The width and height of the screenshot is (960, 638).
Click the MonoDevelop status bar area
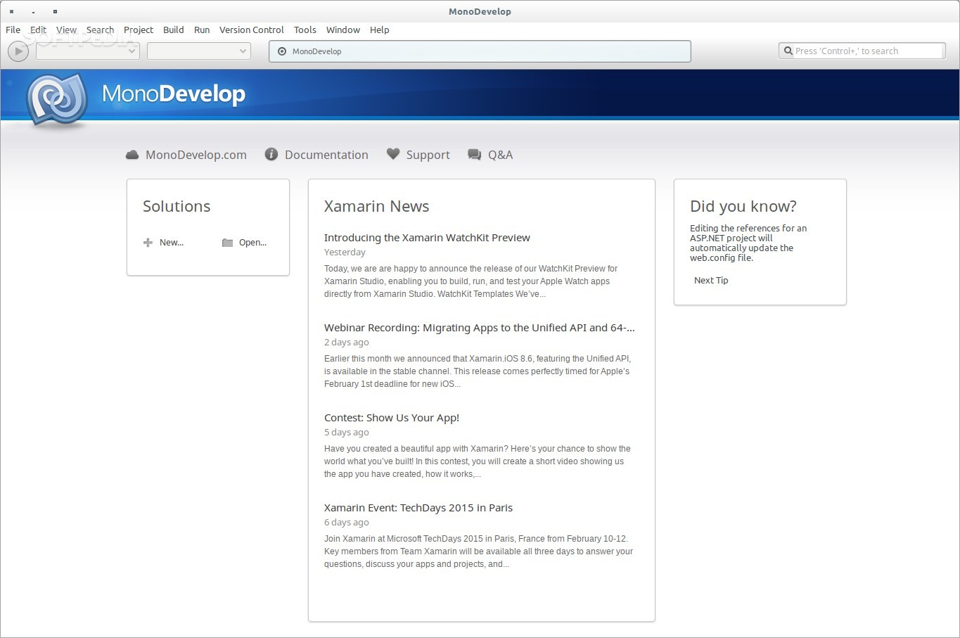pyautogui.click(x=480, y=51)
